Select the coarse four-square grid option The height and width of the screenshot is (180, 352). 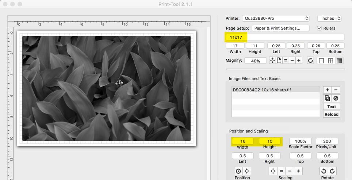(330, 61)
